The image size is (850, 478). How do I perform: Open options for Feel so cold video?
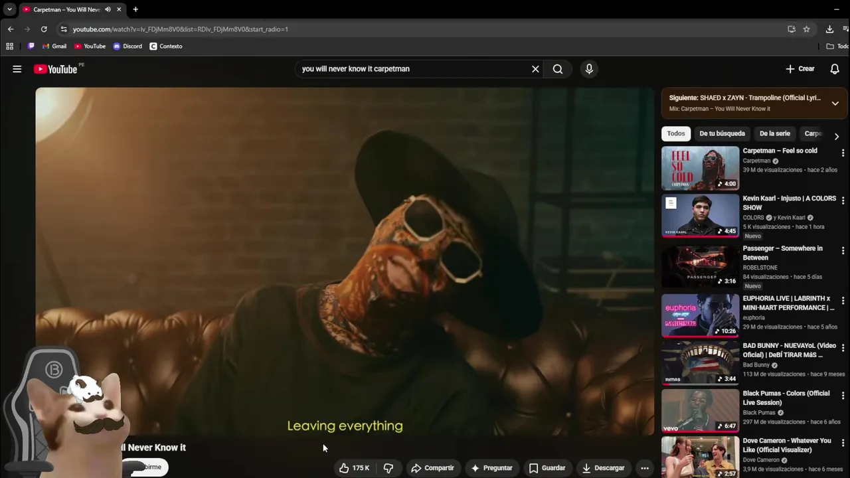coord(843,153)
